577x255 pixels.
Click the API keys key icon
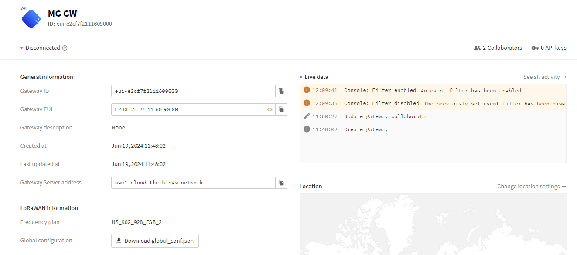(535, 48)
